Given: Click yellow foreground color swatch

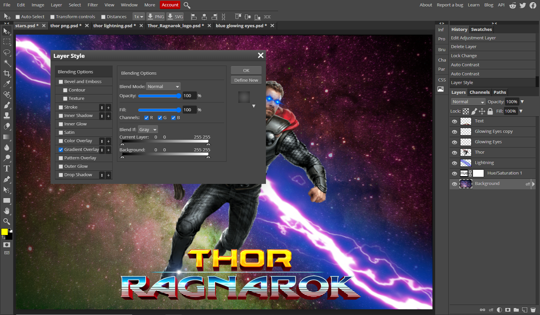Looking at the screenshot, I should (4, 232).
